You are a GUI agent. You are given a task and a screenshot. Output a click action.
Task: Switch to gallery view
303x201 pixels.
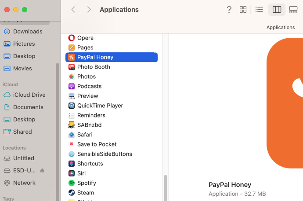(293, 10)
